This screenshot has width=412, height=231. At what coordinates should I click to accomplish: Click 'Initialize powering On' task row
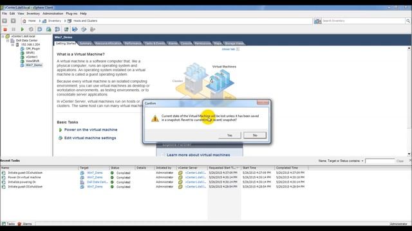pos(154,182)
